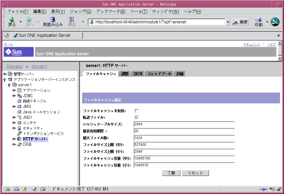Click the 検索 search button

click(240, 22)
